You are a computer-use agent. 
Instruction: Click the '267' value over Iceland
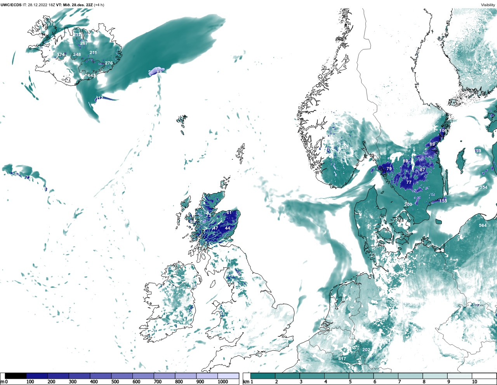coord(84,43)
